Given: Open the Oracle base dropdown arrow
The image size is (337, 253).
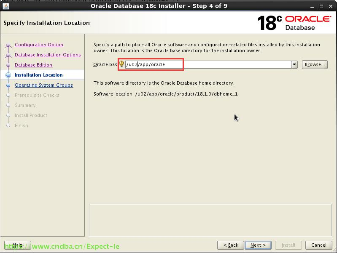Looking at the screenshot, I should click(x=294, y=64).
